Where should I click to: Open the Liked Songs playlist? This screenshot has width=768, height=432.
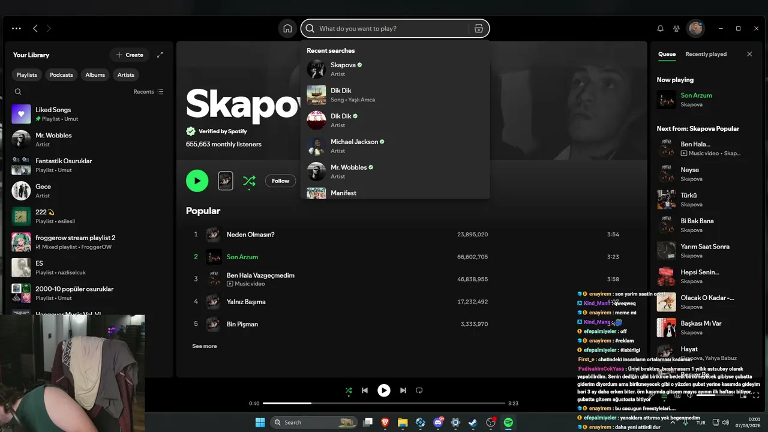[89, 114]
